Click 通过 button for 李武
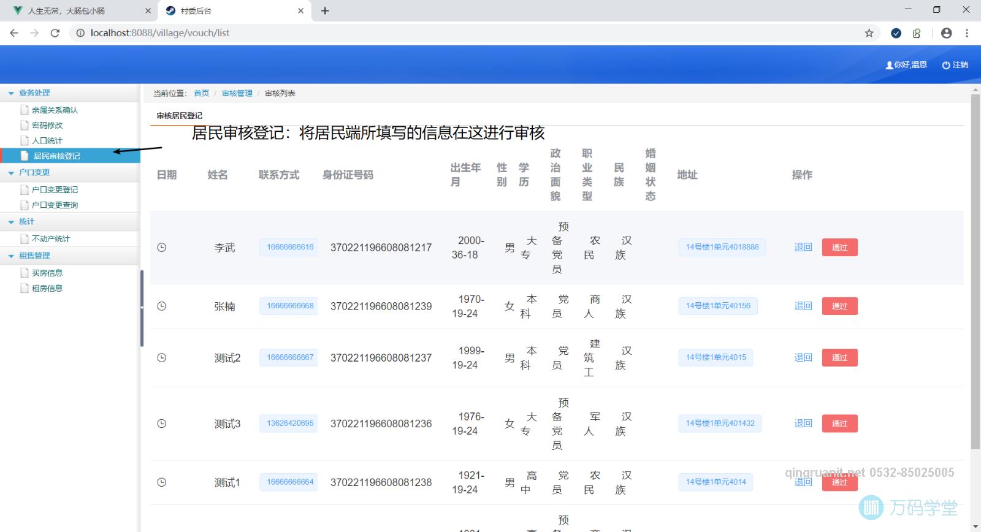 (x=839, y=248)
